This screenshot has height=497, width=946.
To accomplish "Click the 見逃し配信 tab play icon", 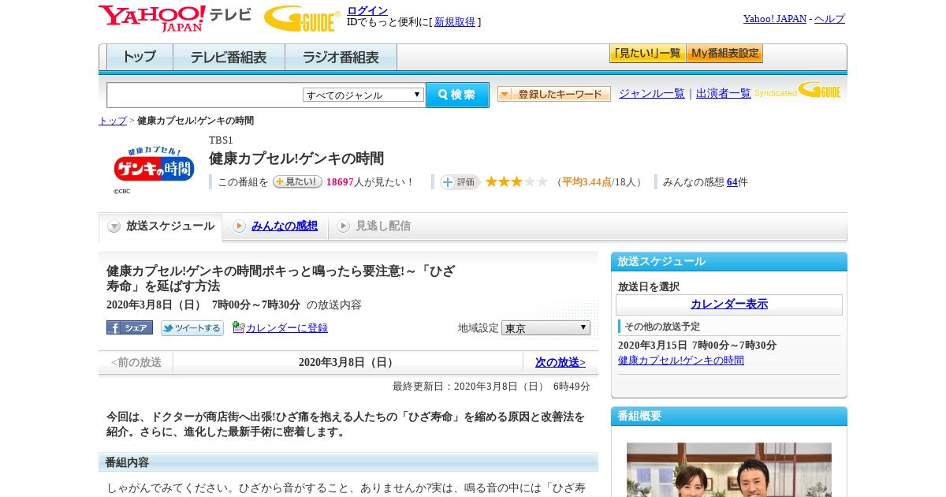I will [343, 226].
